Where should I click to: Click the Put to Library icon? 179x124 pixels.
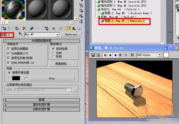click(x=46, y=28)
